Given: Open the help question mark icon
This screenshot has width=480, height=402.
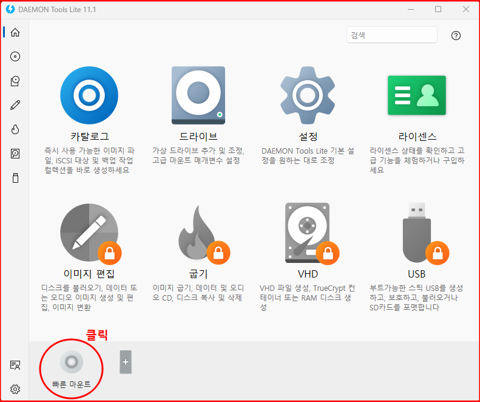Looking at the screenshot, I should click(x=456, y=36).
